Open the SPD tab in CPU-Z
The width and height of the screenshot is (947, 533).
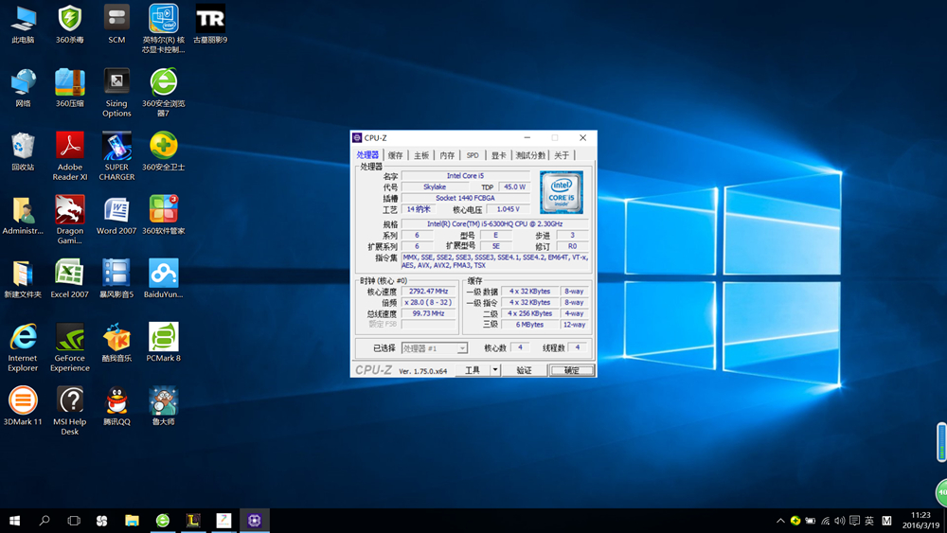tap(473, 155)
